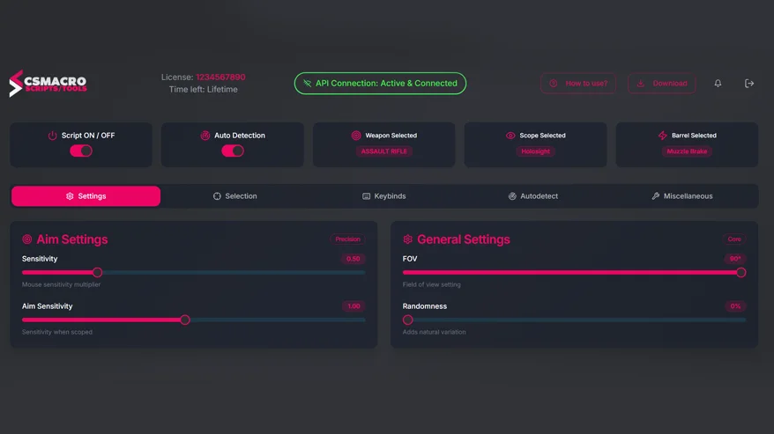Click the FOV slider handle
Viewport: 774px width, 434px height.
point(741,272)
